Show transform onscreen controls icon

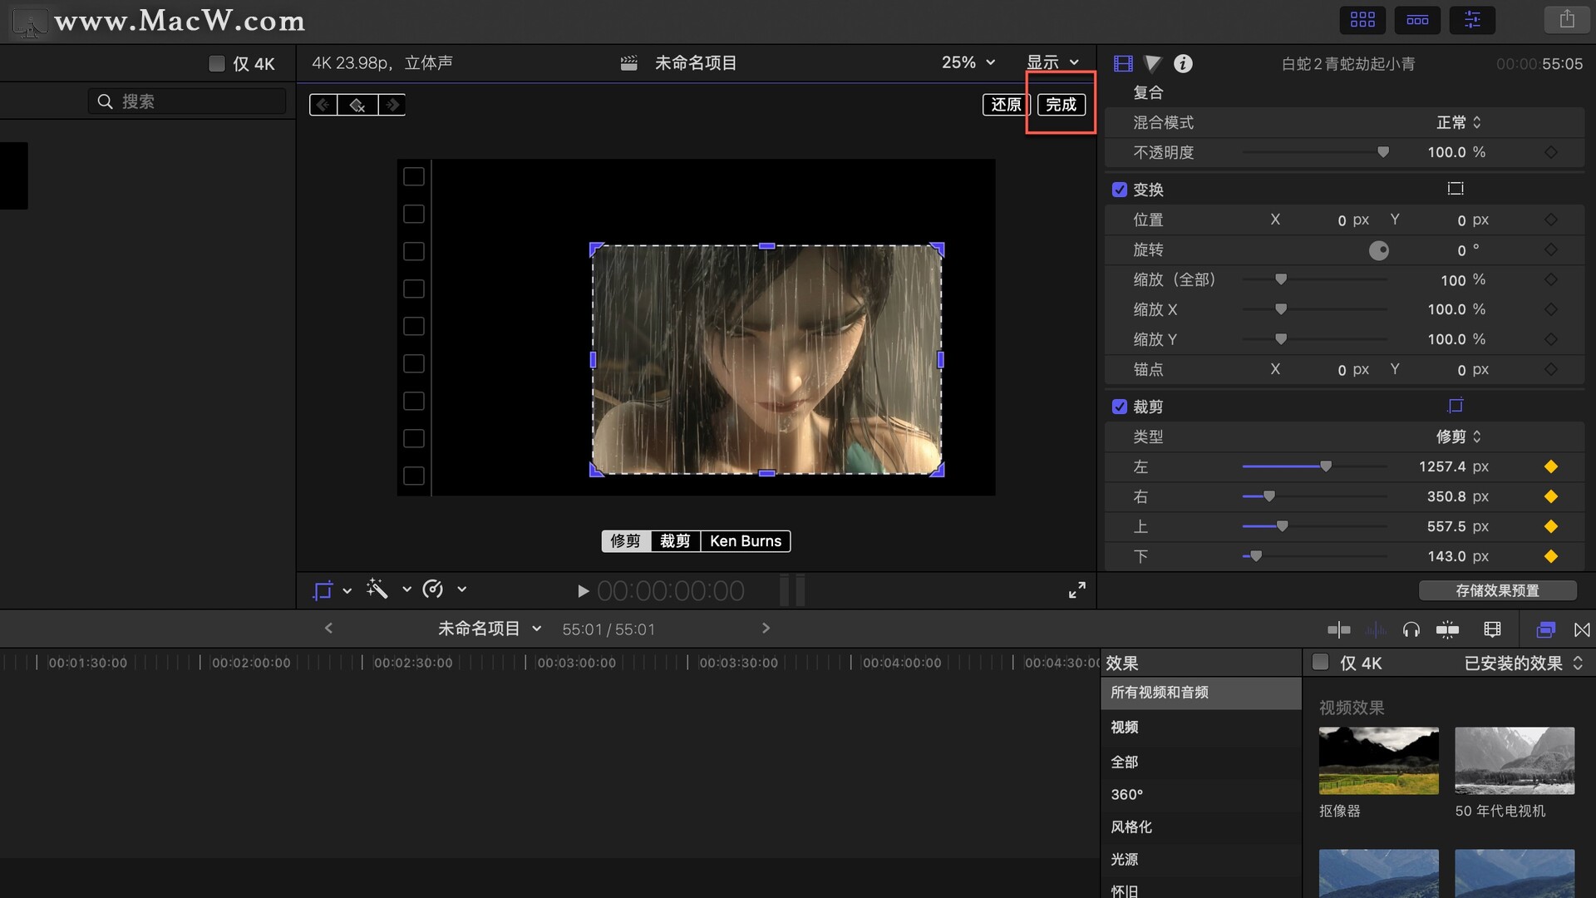(x=1455, y=189)
